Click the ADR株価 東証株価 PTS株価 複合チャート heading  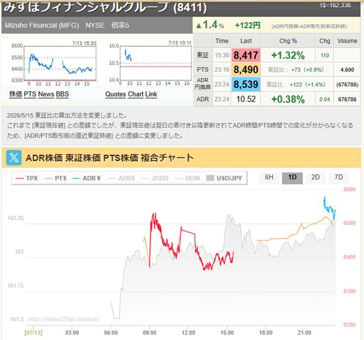coord(110,158)
